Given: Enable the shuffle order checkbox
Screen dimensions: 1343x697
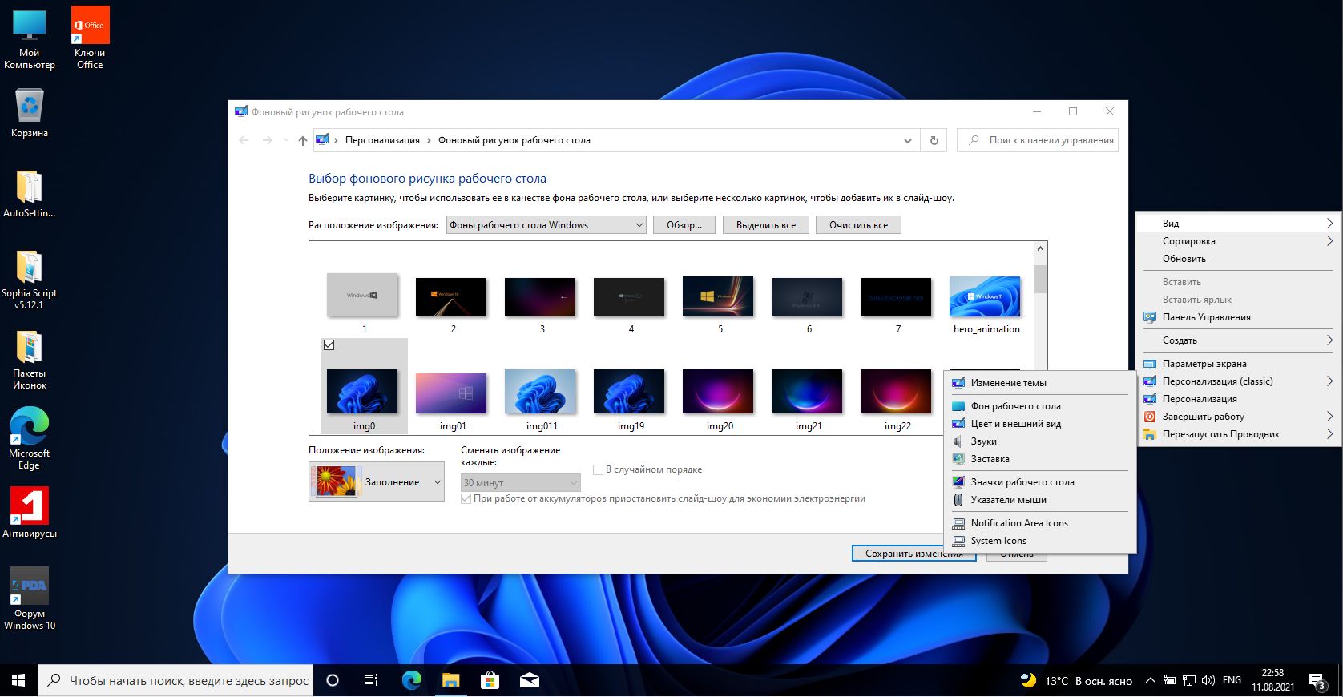Looking at the screenshot, I should 598,469.
